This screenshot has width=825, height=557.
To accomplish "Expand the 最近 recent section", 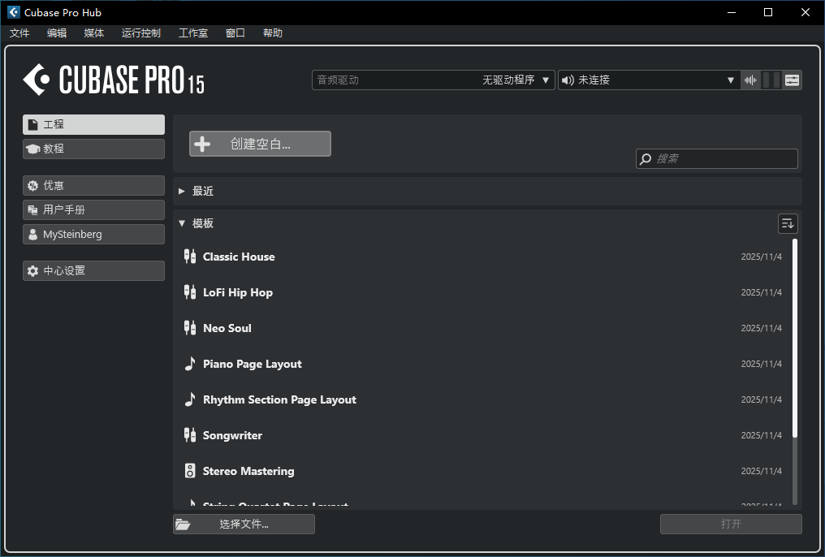I will click(x=182, y=192).
